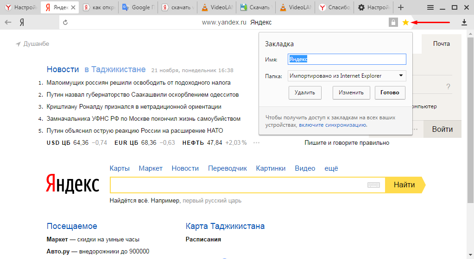
Task: Switch to the Google tab
Action: pos(138,7)
